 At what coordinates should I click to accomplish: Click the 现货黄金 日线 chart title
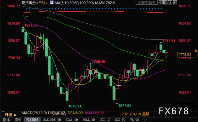coord(34,3)
